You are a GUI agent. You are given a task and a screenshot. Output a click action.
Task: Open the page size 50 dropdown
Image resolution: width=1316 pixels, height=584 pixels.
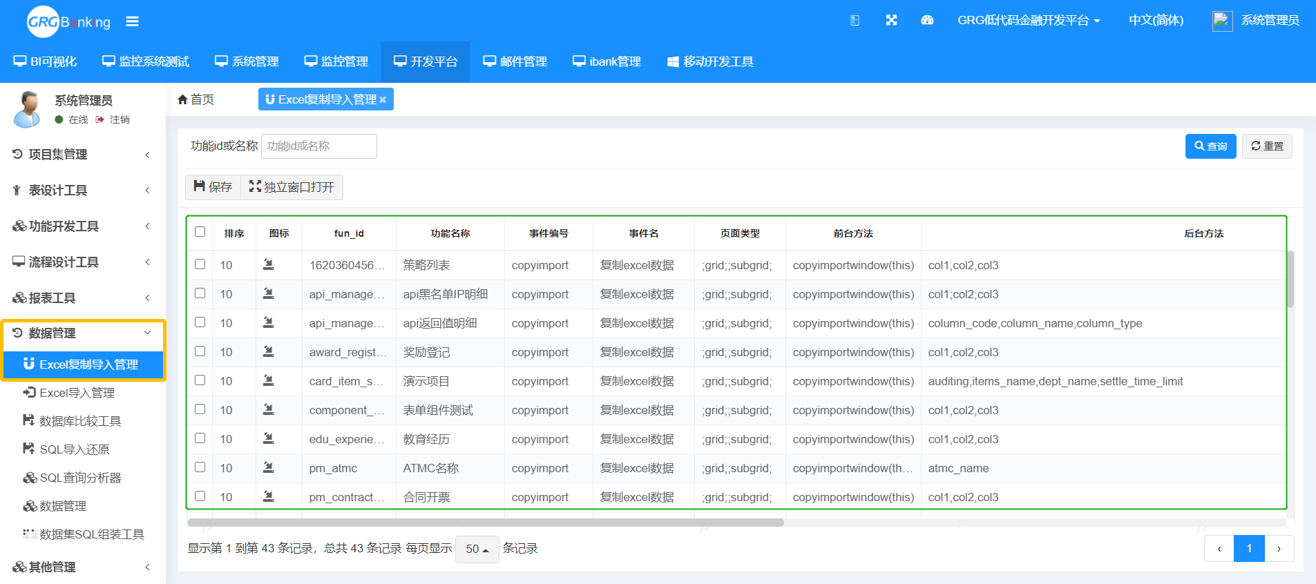[x=477, y=549]
